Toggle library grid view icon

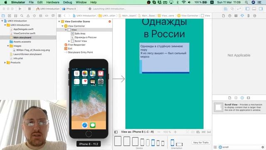click(x=215, y=147)
